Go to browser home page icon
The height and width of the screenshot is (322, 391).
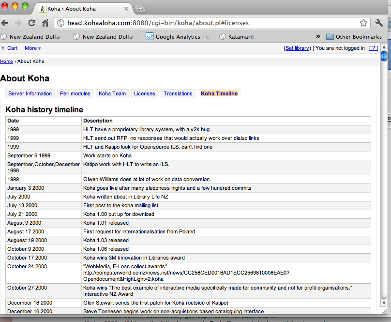[45, 23]
